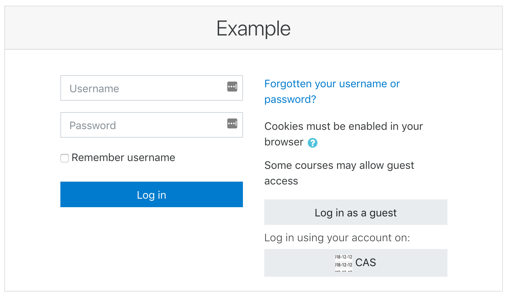Image resolution: width=510 pixels, height=298 pixels.
Task: Tick the Remember username checkbox
Action: click(x=65, y=158)
